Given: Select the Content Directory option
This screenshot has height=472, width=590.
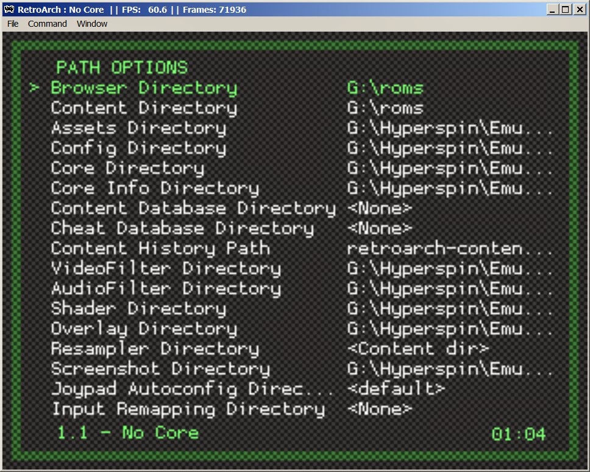Looking at the screenshot, I should tap(144, 108).
